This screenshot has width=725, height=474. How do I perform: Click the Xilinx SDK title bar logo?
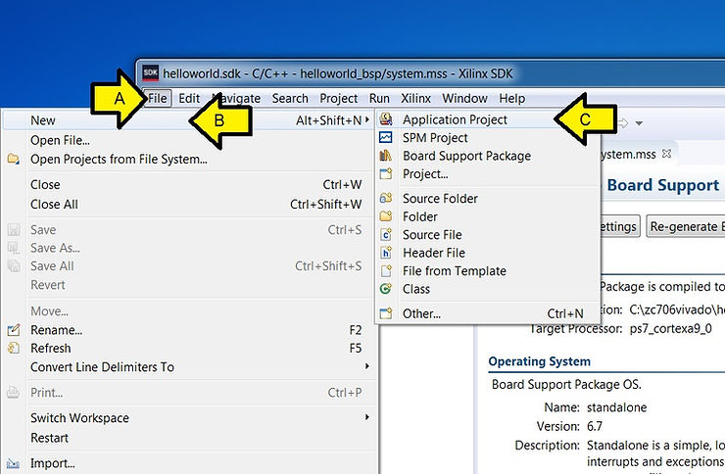pos(150,72)
